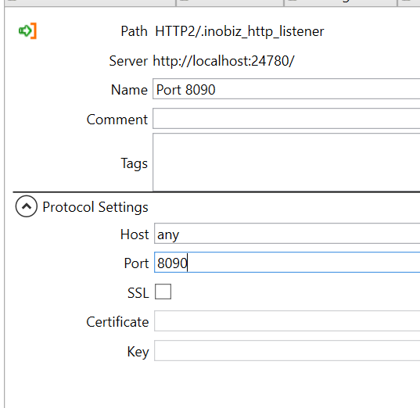This screenshot has width=420, height=408.
Task: Collapse the Protocol Settings section
Action: (27, 206)
